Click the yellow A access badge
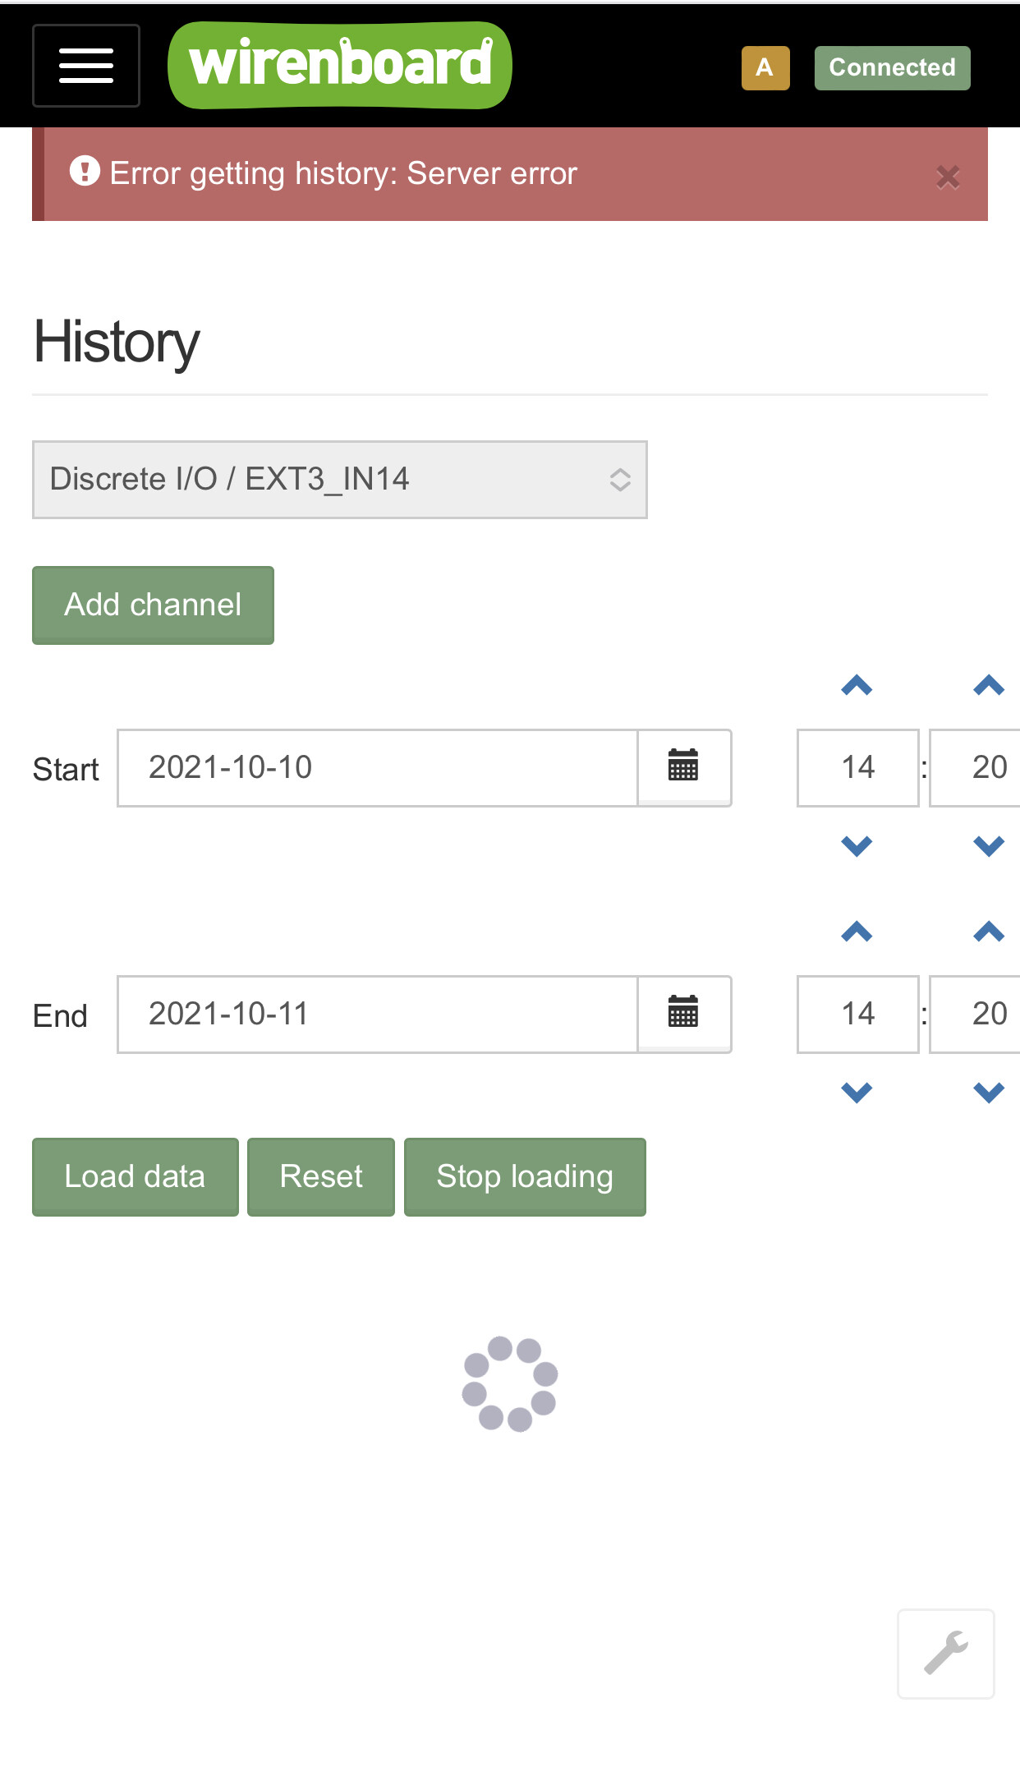The width and height of the screenshot is (1020, 1767). 765,67
